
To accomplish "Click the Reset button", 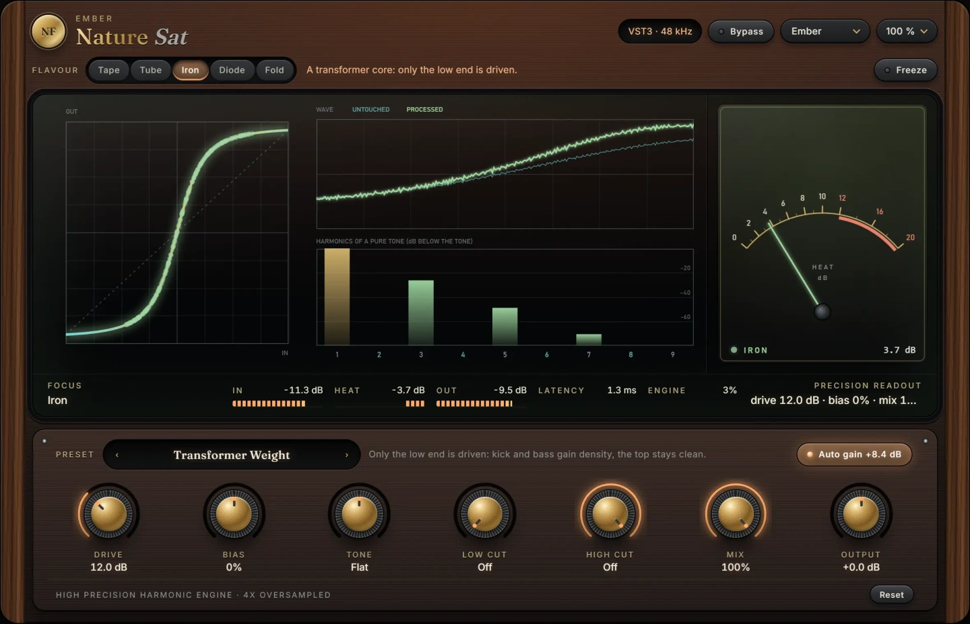I will [x=891, y=594].
